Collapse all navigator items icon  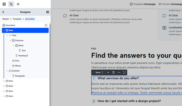pos(3,12)
